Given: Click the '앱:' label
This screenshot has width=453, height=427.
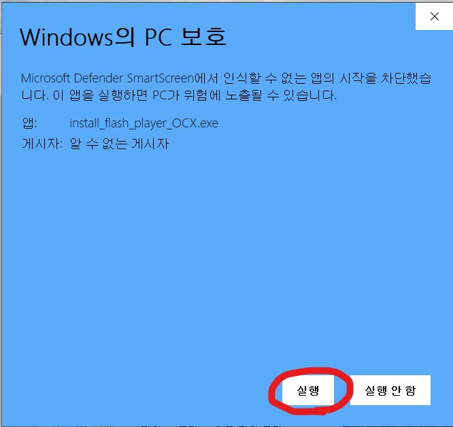Looking at the screenshot, I should [30, 123].
